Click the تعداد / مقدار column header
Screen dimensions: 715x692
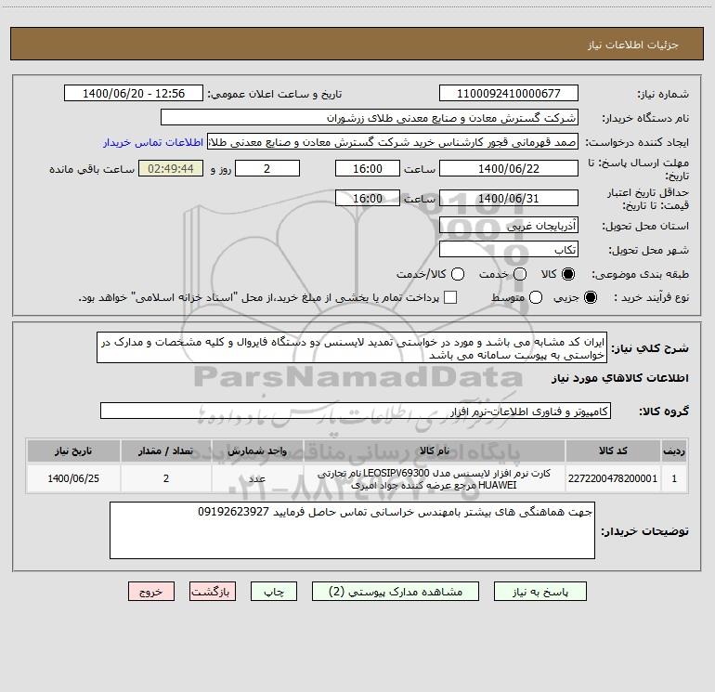pos(166,451)
